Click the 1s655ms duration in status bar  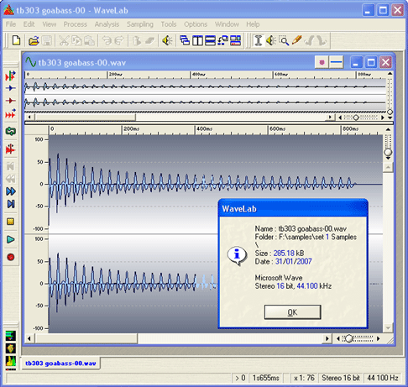click(x=266, y=378)
